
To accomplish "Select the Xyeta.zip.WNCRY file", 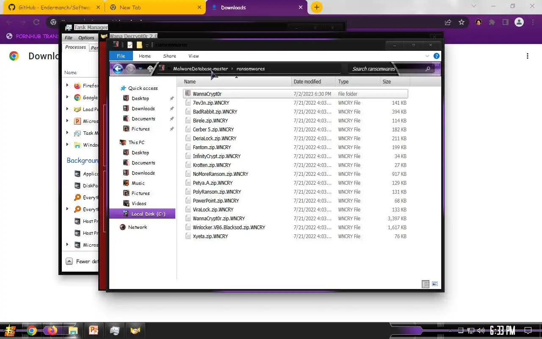I will 296,236.
